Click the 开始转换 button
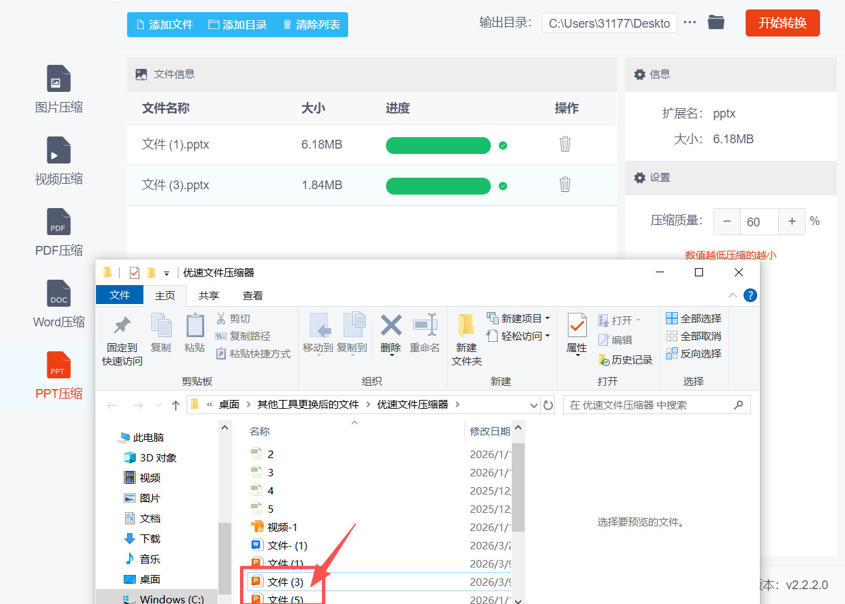Screen dimensions: 845x604 click(782, 22)
